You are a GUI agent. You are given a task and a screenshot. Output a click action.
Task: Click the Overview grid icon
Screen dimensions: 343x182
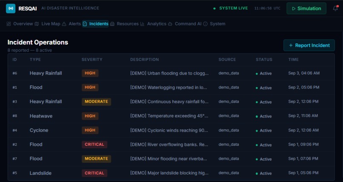[x=9, y=24]
